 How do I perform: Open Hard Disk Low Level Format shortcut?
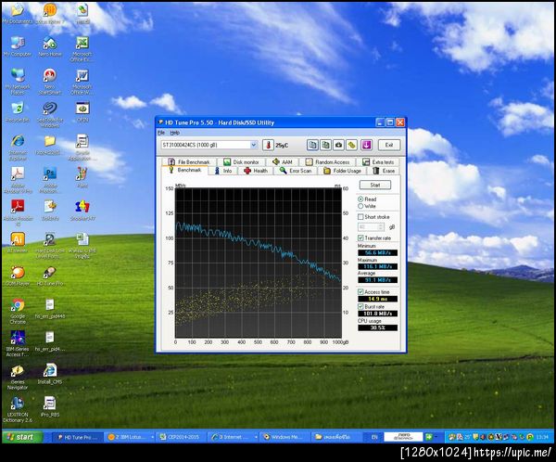coord(50,246)
